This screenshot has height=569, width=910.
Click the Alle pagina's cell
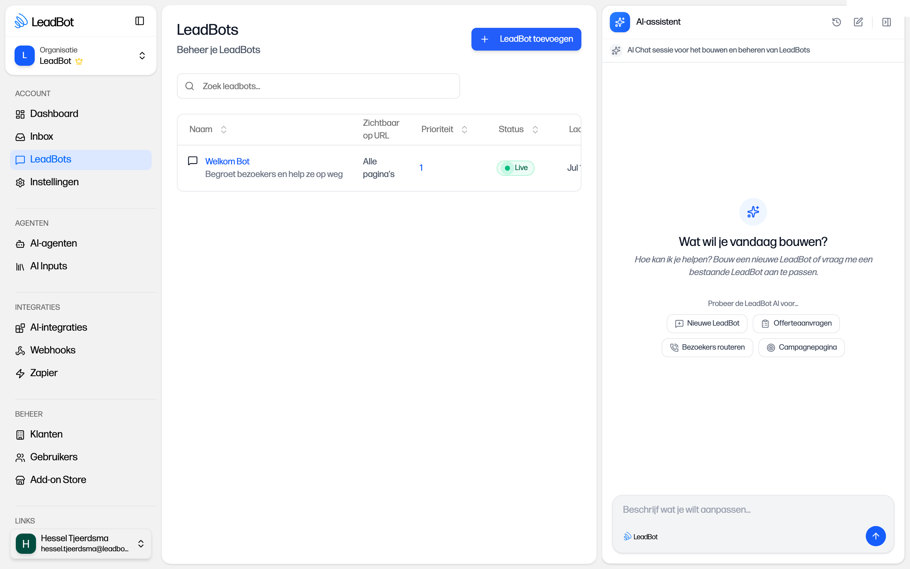(x=379, y=168)
